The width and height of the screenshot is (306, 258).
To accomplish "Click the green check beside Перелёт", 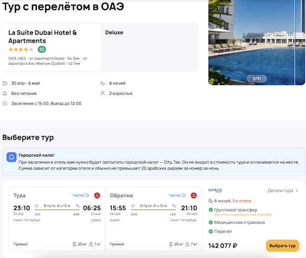I will click(x=211, y=232).
